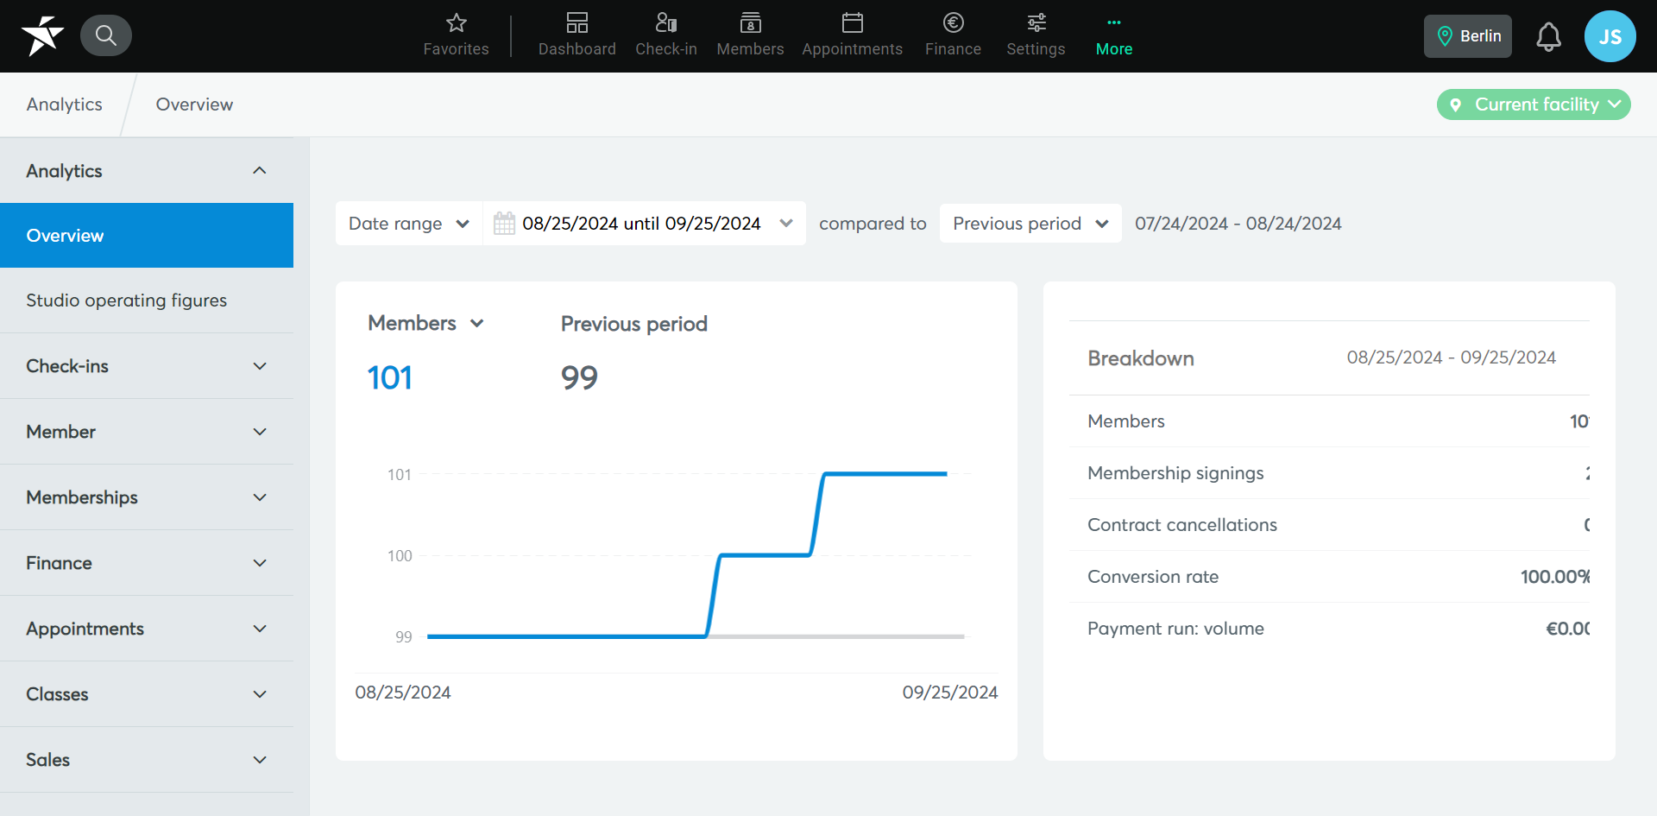Open the Date range dropdown
The height and width of the screenshot is (816, 1657).
tap(408, 224)
